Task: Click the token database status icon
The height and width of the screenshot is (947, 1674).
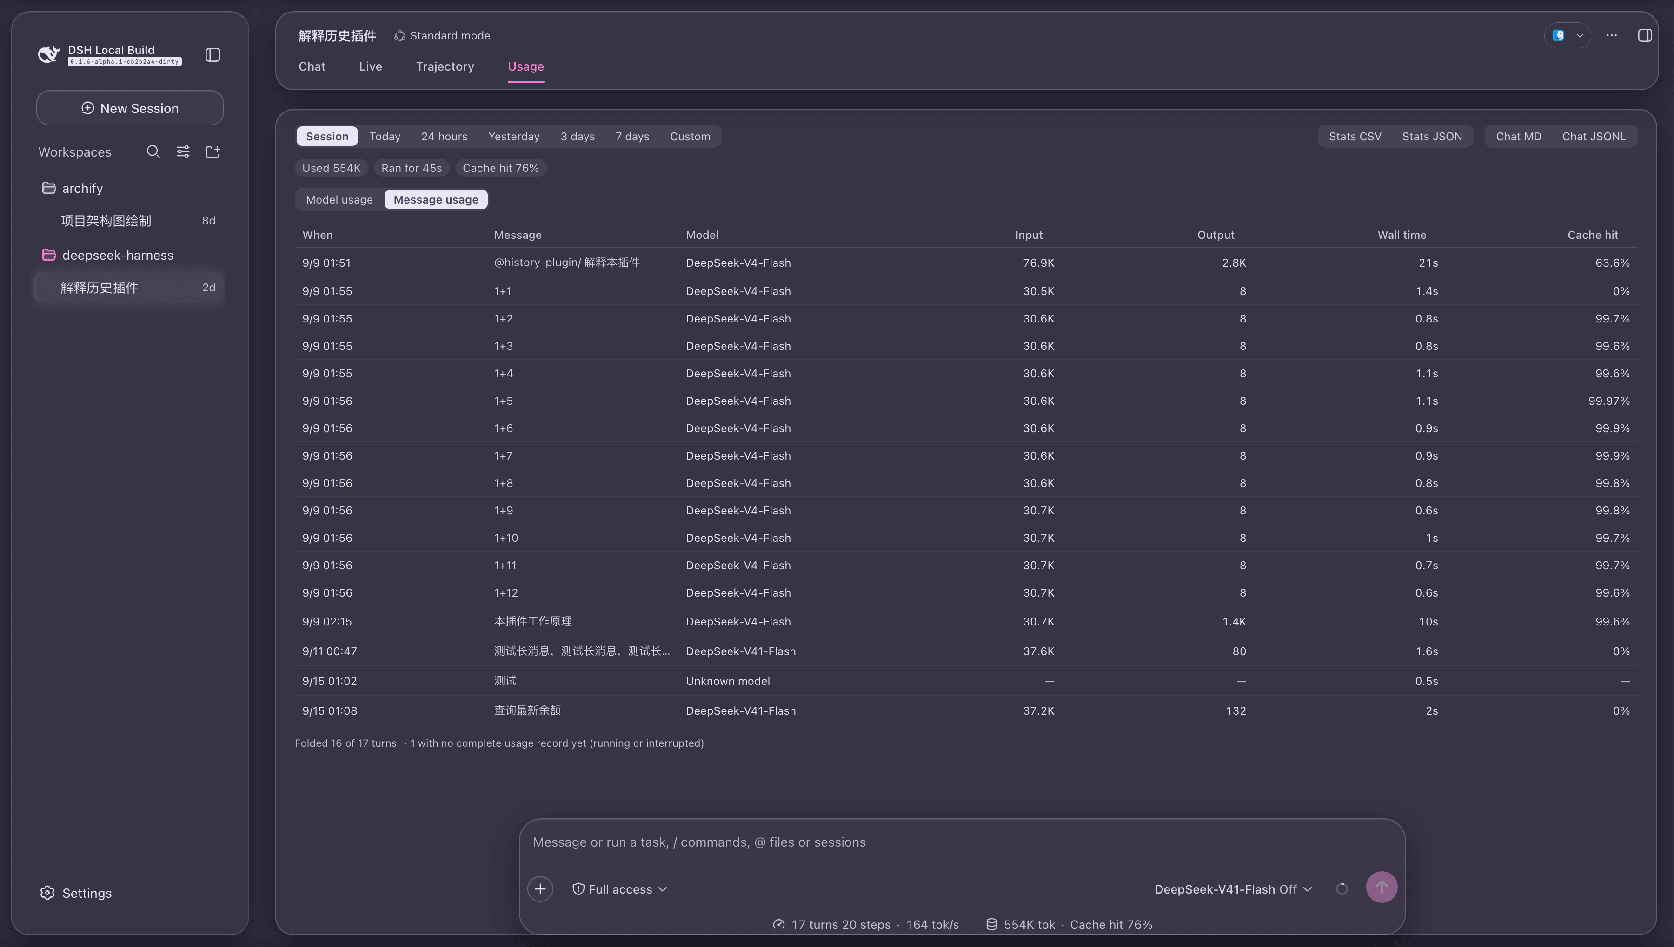Action: [x=991, y=925]
